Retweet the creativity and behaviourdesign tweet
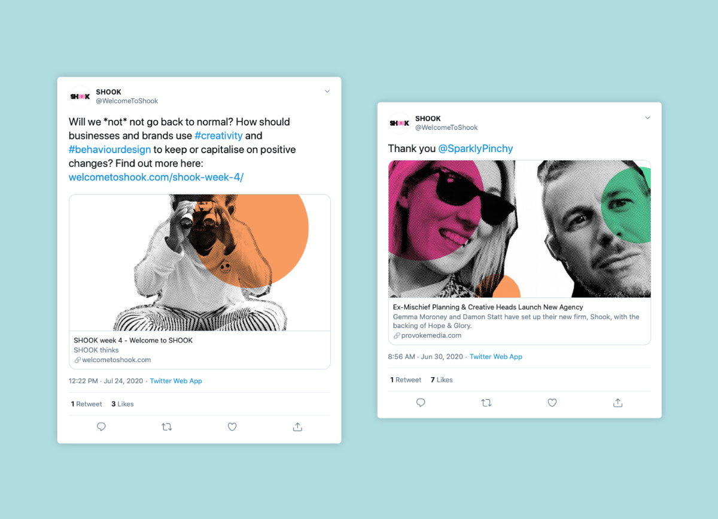Image resolution: width=718 pixels, height=519 pixels. tap(167, 427)
